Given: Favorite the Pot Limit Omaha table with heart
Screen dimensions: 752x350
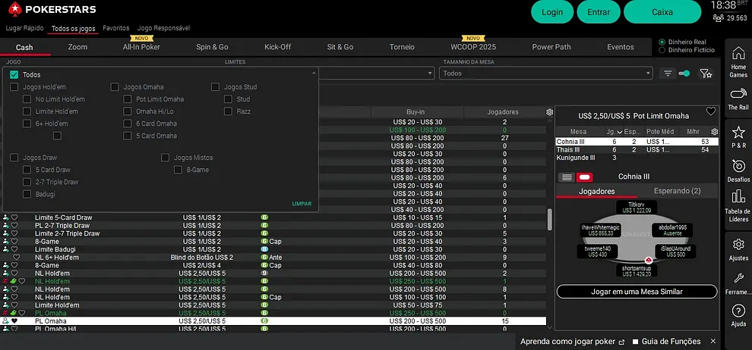Looking at the screenshot, I should pyautogui.click(x=711, y=111).
